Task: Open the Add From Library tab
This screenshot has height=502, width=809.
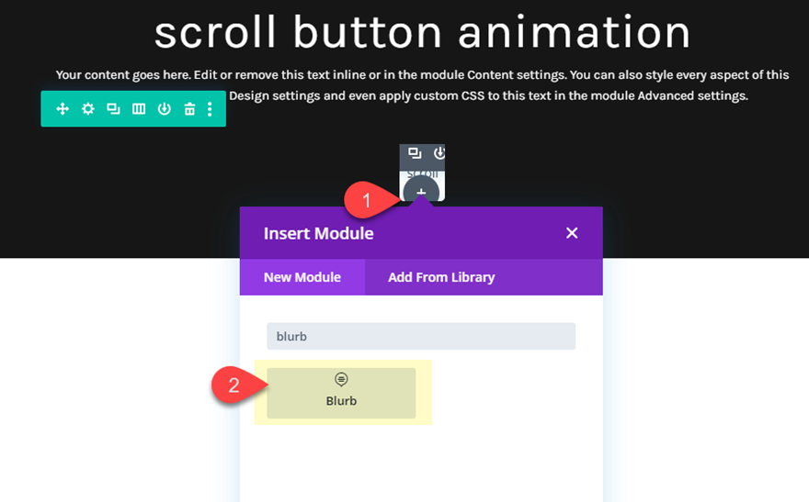Action: pyautogui.click(x=441, y=277)
